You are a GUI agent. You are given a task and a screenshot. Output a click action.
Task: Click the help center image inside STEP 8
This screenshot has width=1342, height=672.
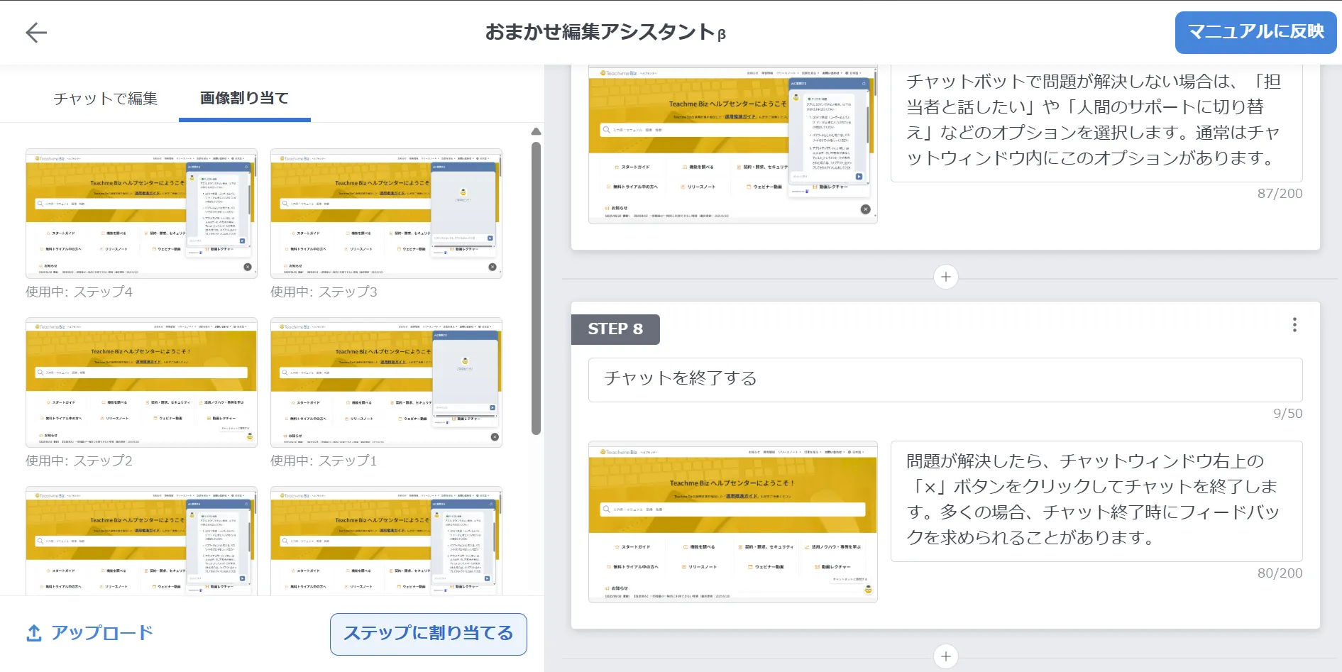coord(733,520)
